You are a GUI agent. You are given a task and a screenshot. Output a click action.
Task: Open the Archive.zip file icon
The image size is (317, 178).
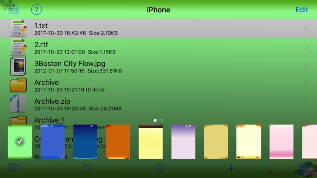(x=18, y=104)
